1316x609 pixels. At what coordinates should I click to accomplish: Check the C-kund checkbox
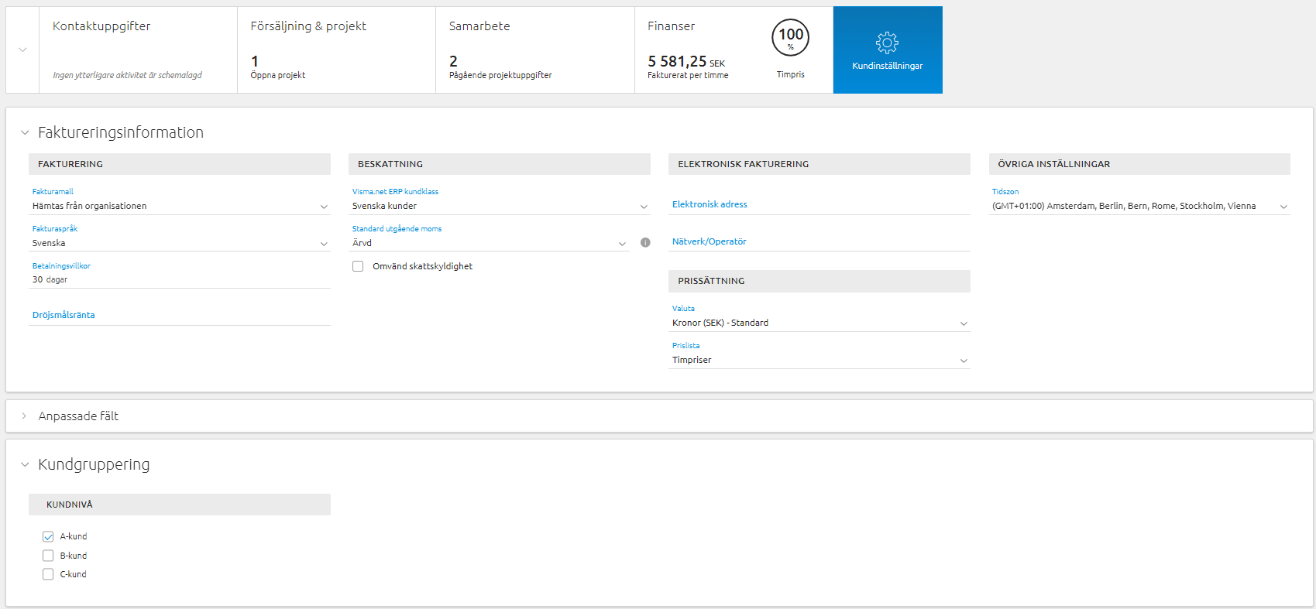pos(48,574)
